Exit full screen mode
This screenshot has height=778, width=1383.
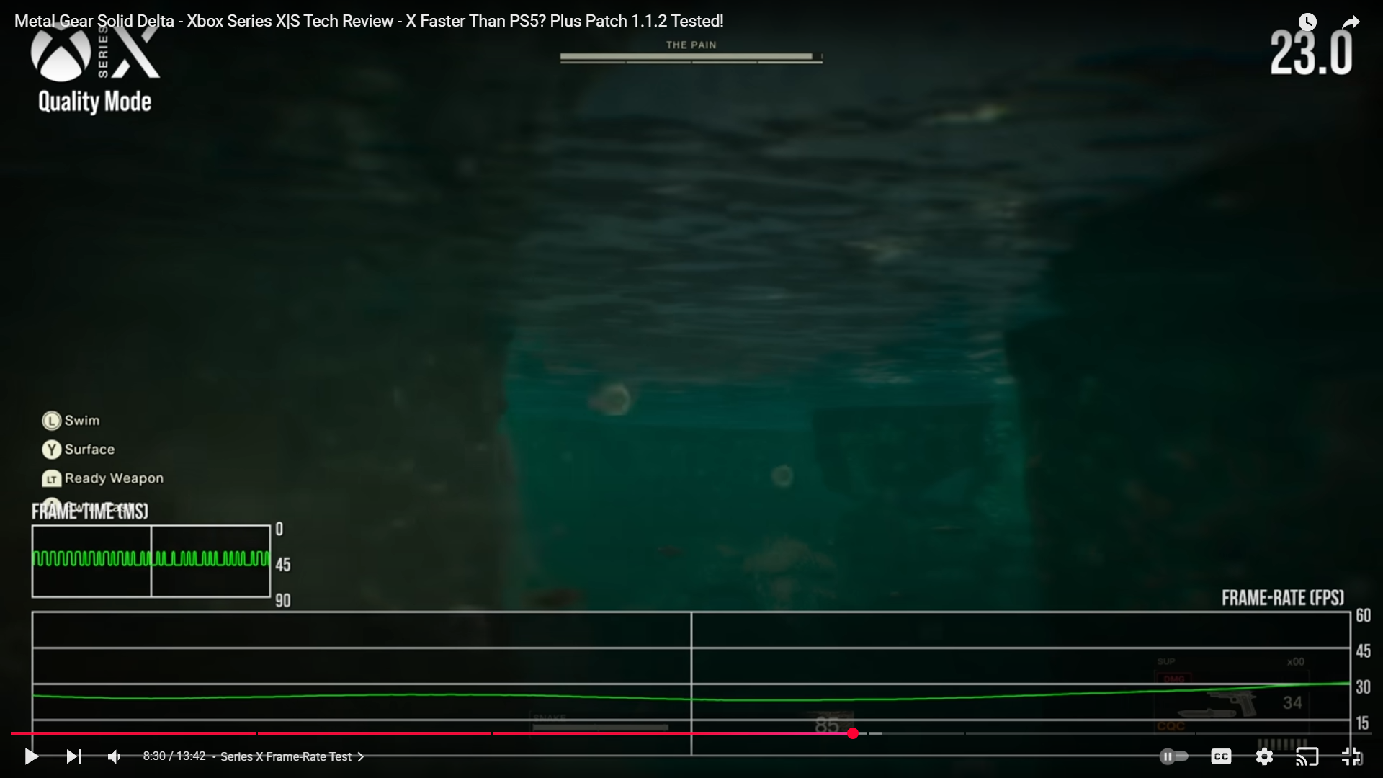tap(1351, 756)
